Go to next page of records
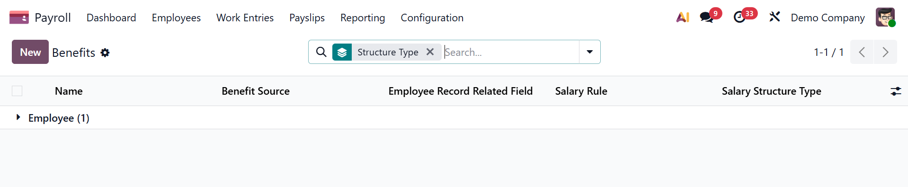Image resolution: width=908 pixels, height=187 pixels. (885, 52)
